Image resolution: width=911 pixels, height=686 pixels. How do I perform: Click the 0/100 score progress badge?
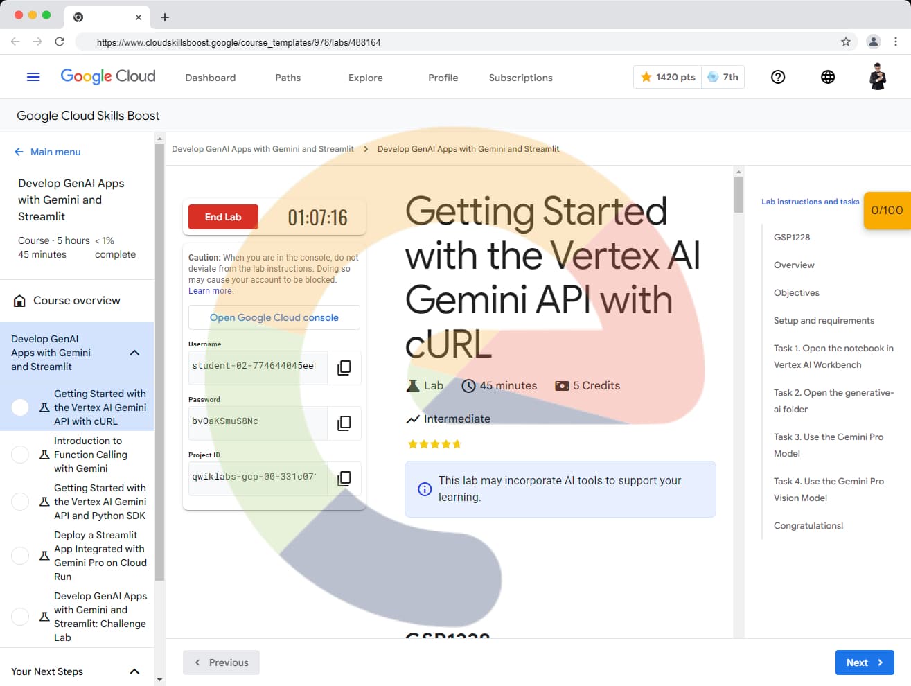[x=887, y=210]
